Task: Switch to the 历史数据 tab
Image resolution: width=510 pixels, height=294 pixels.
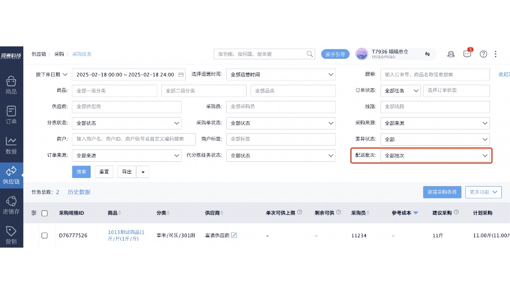Action: point(79,192)
